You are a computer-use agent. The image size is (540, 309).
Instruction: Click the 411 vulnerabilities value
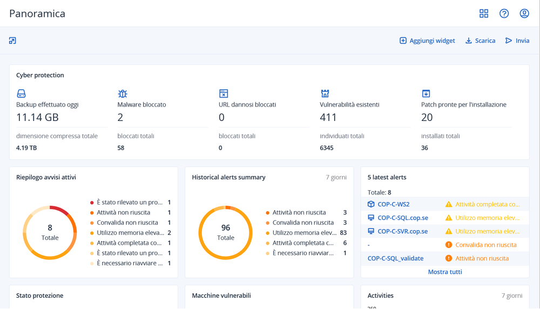[328, 117]
